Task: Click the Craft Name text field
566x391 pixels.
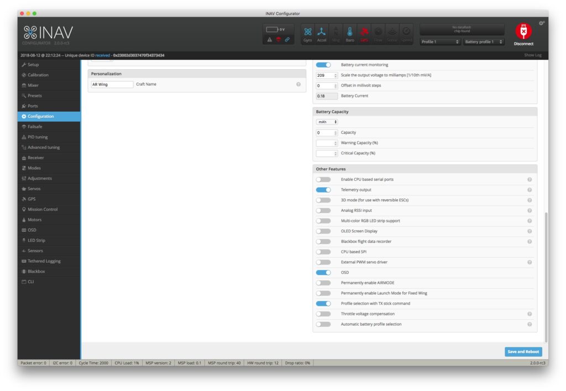Action: pos(112,85)
